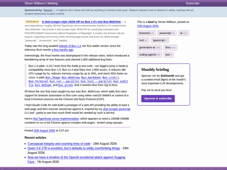Open the Teleport sponsor link
Image resolution: width=227 pixels, height=170 pixels.
[48, 10]
